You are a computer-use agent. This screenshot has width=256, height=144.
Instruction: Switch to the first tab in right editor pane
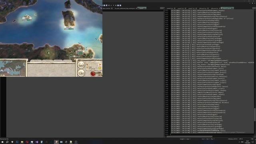click(171, 8)
